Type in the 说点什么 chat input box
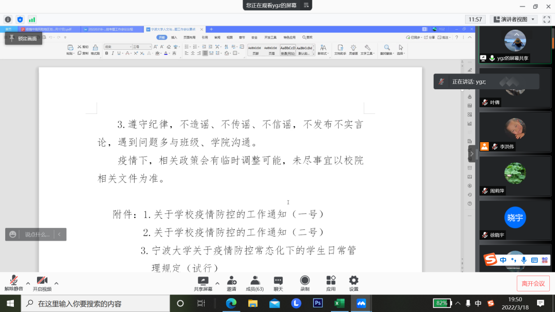 [37, 235]
